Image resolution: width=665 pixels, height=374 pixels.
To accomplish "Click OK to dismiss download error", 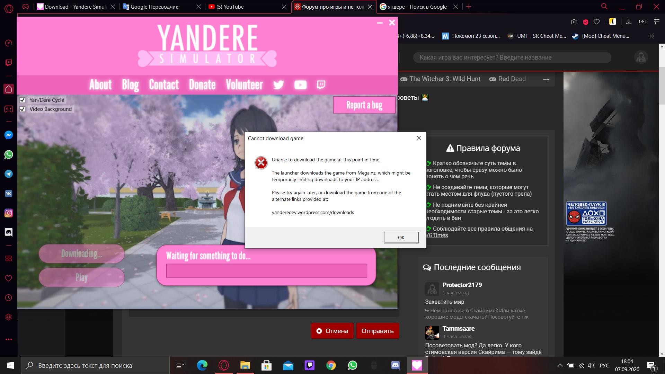I will (x=401, y=238).
